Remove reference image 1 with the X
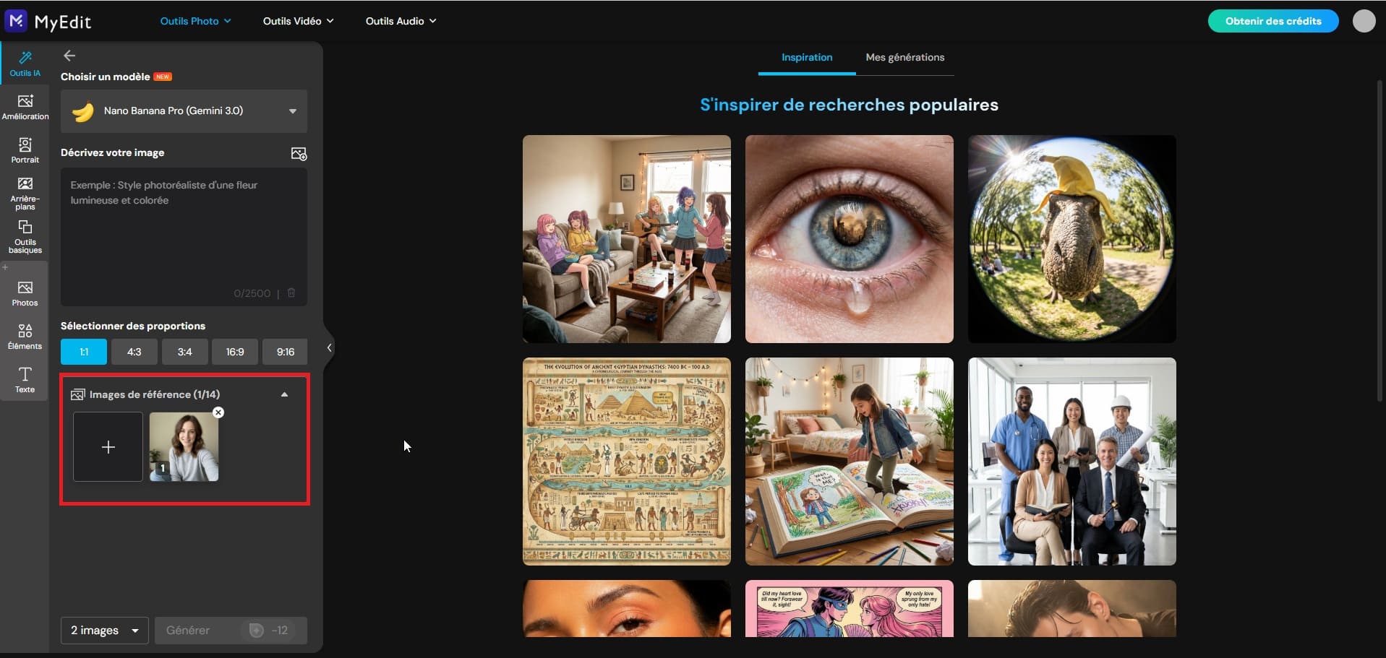Image resolution: width=1386 pixels, height=658 pixels. click(x=218, y=412)
